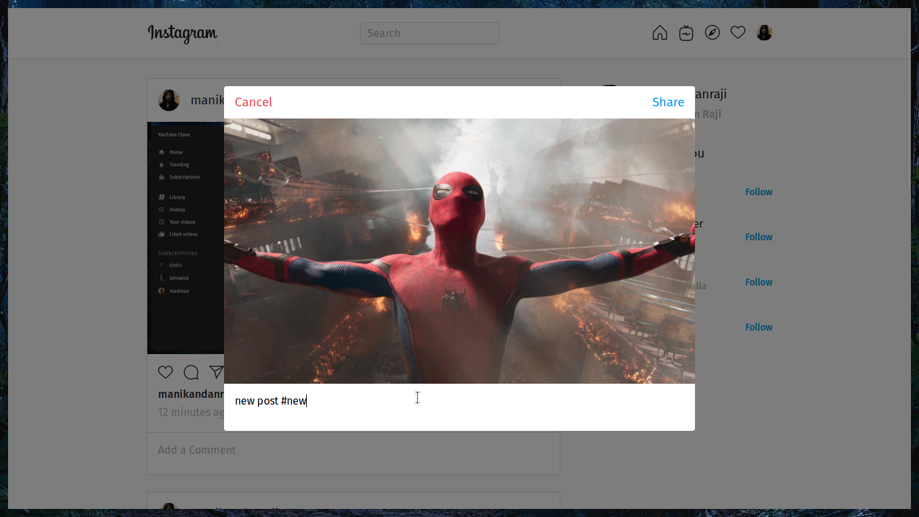Open the Activity heart icon in the header
Viewport: 919px width, 517px height.
pos(738,33)
